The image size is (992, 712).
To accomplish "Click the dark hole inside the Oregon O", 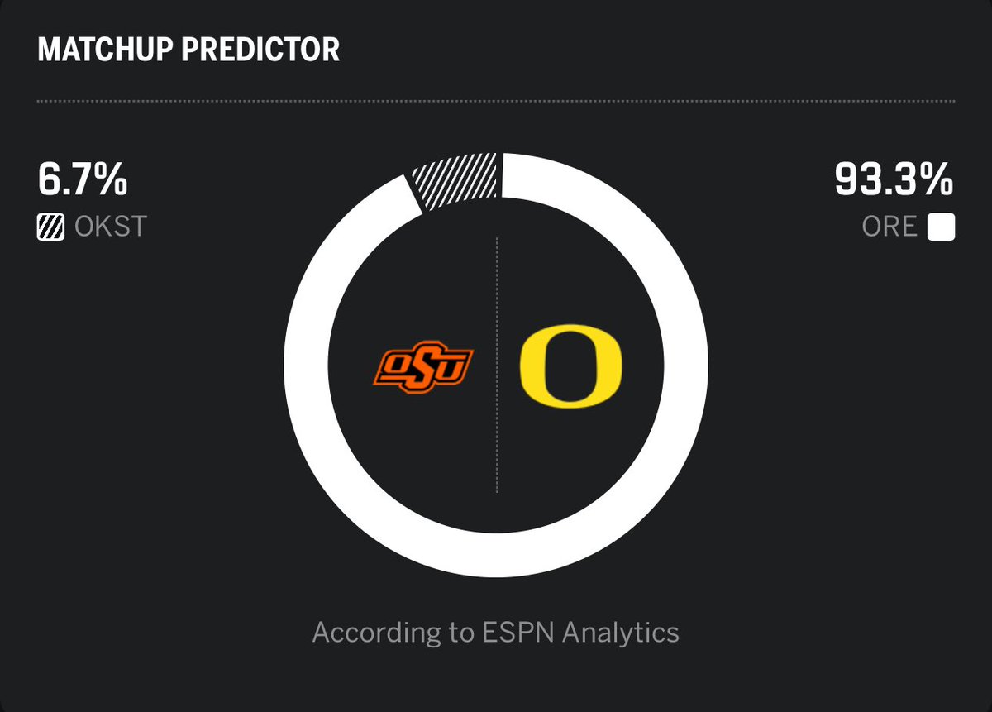I will point(570,366).
